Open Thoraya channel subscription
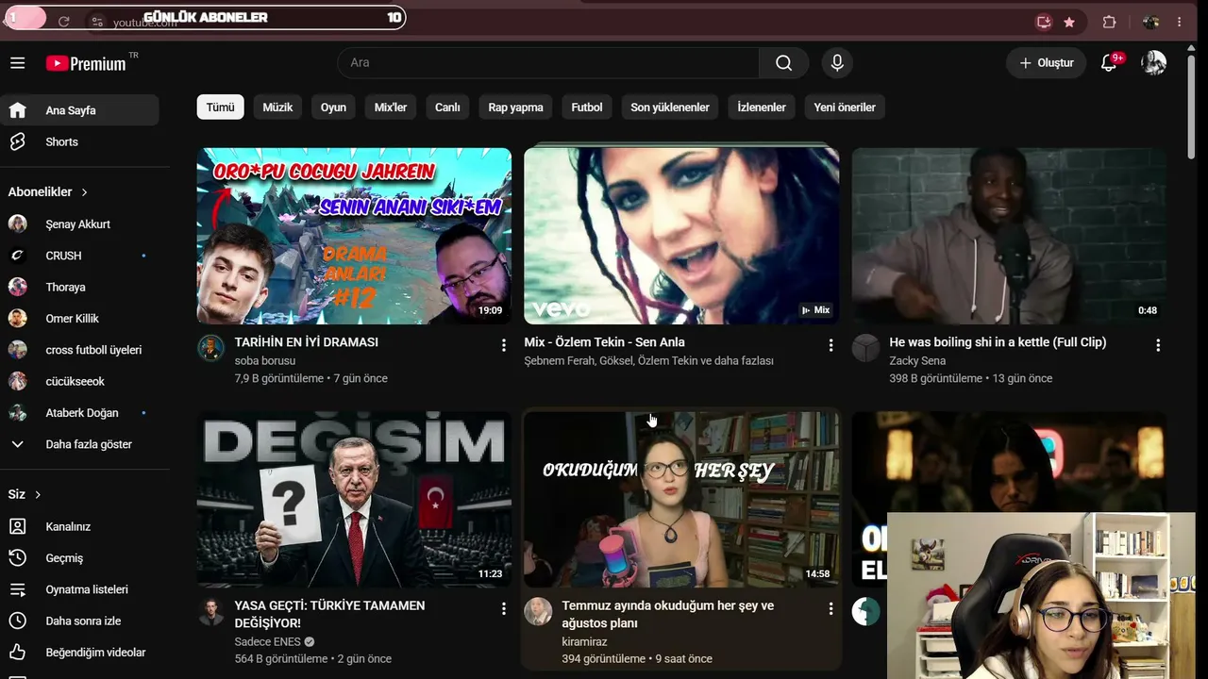This screenshot has width=1208, height=679. pyautogui.click(x=79, y=287)
